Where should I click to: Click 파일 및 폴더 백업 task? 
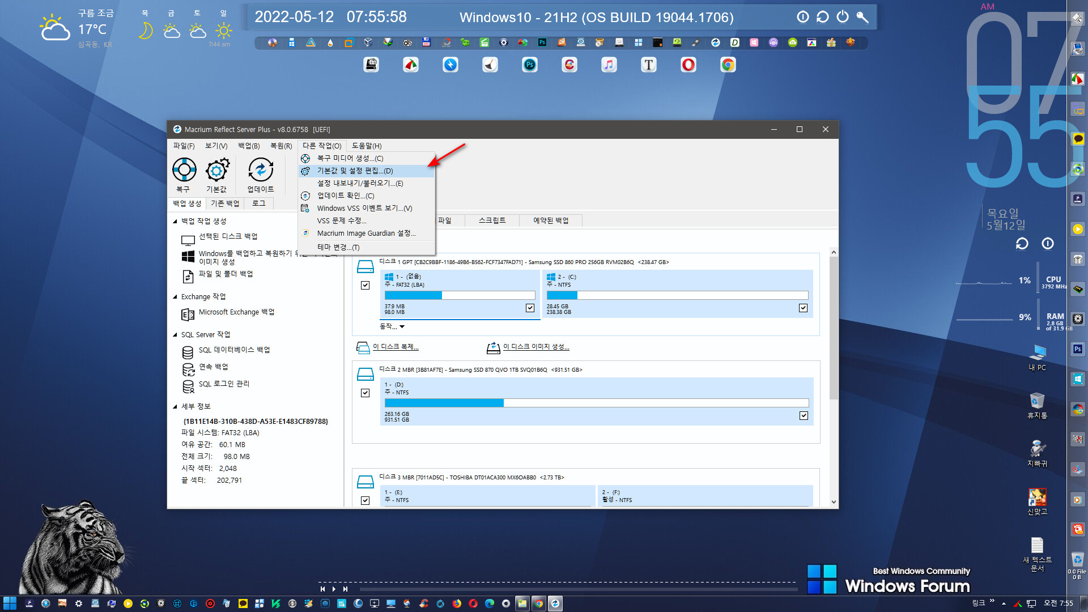pos(226,274)
